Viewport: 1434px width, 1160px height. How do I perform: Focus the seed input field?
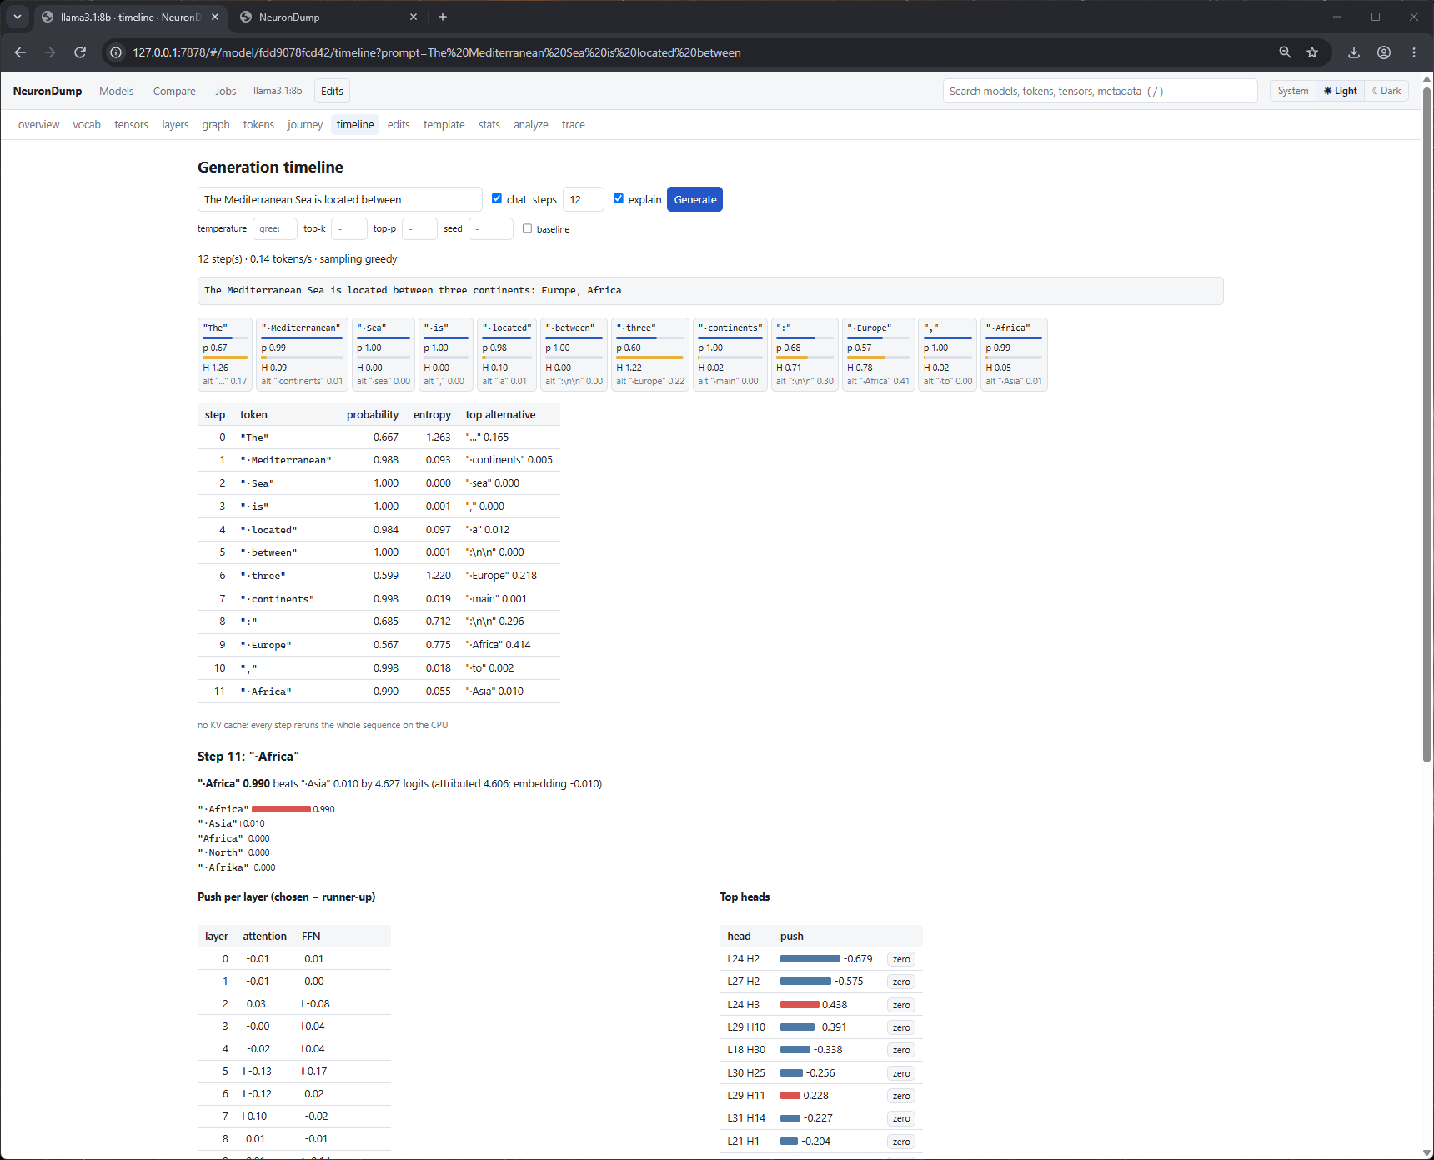click(x=490, y=228)
